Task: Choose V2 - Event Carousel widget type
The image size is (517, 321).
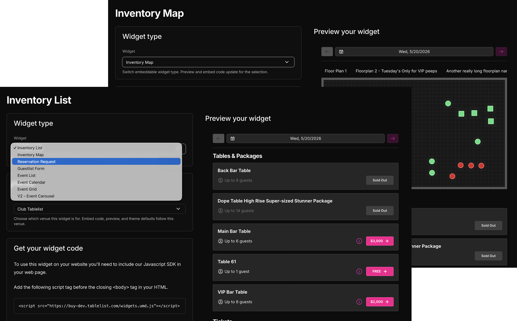Action: click(96, 196)
